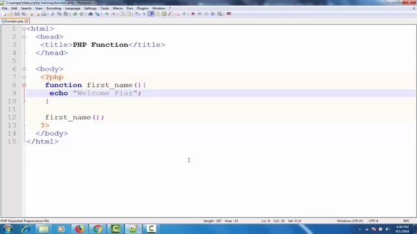Toggle synchronized vertical scrolling
The image size is (417, 234).
(x=122, y=14)
